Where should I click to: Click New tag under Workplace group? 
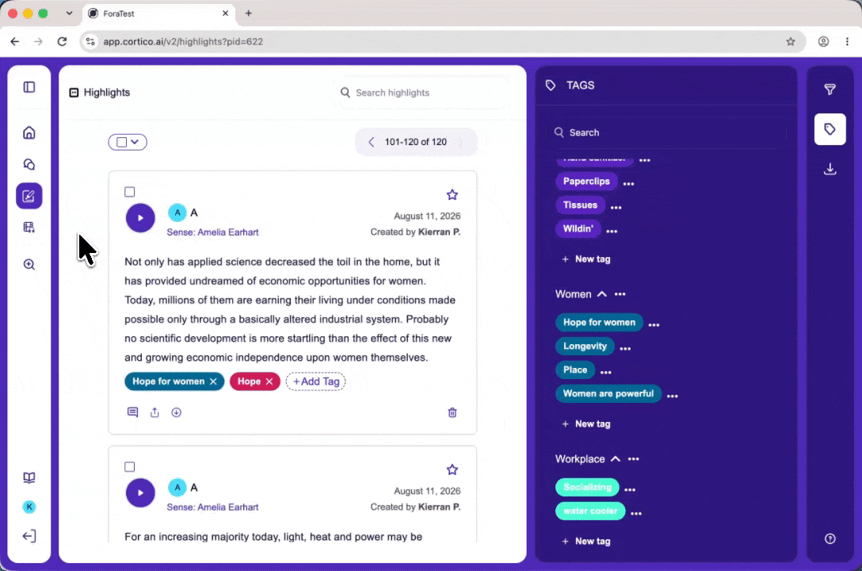coord(586,542)
